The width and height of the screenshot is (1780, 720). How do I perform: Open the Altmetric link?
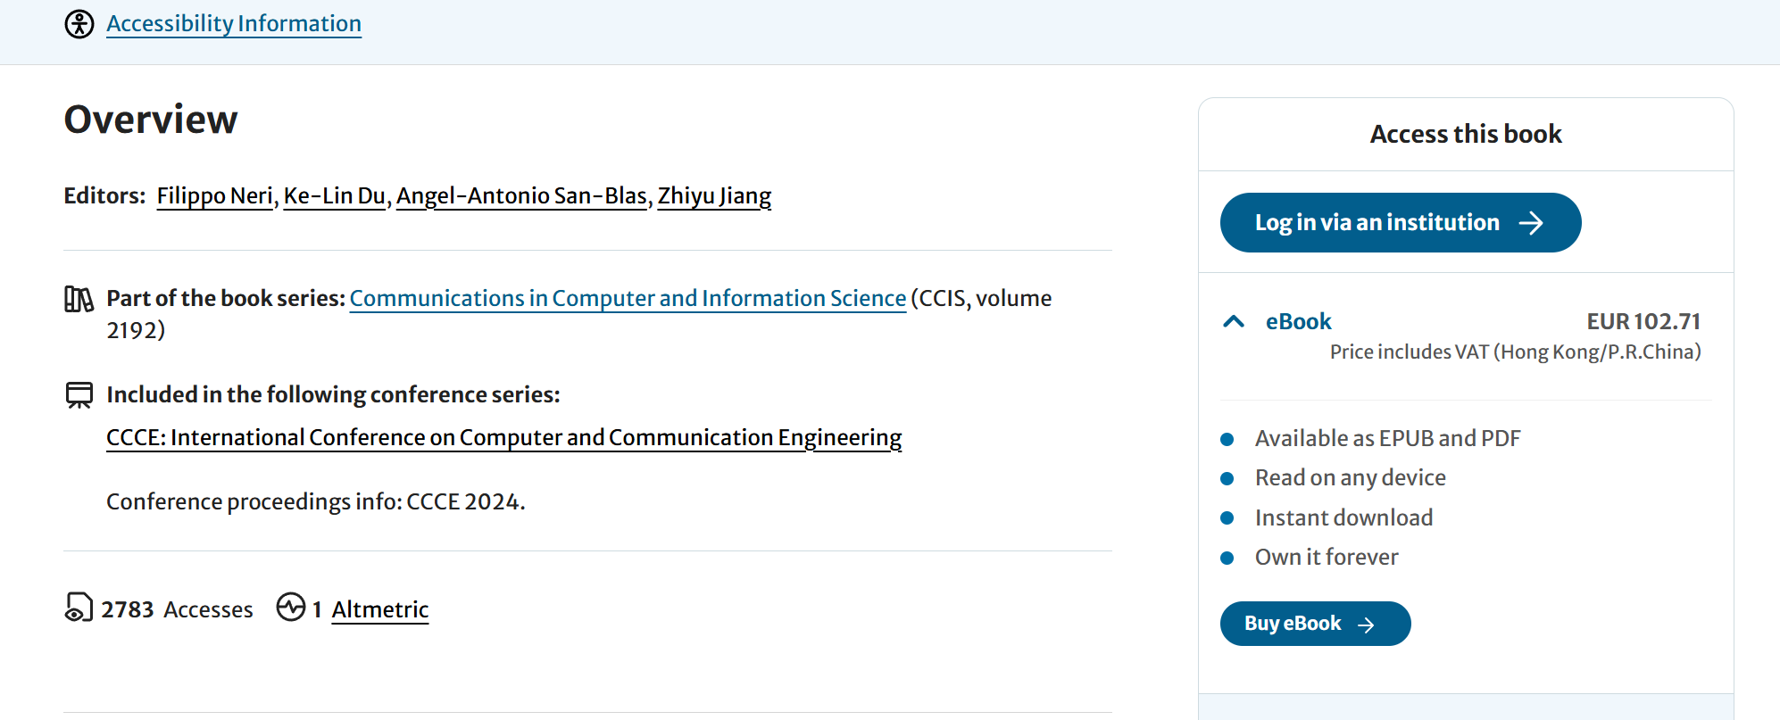(380, 609)
